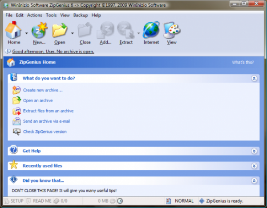Image resolution: width=267 pixels, height=208 pixels.
Task: Click the NORMAL status text
Action: (184, 201)
